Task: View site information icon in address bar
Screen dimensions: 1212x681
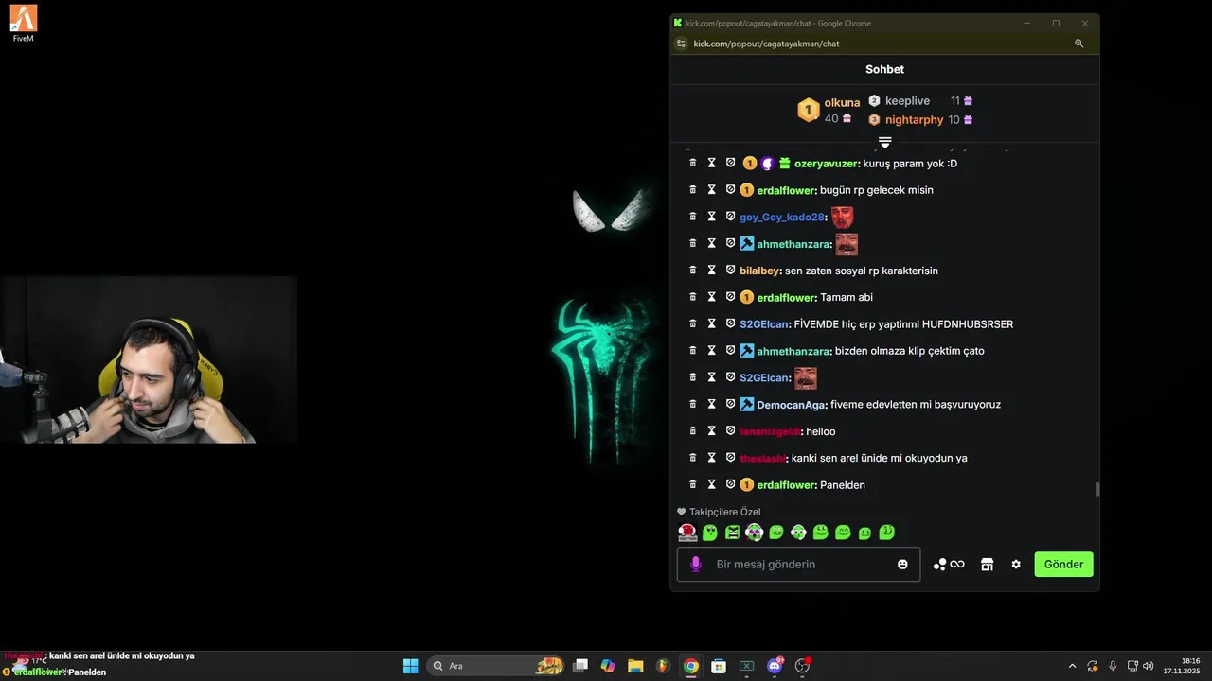Action: coord(680,44)
